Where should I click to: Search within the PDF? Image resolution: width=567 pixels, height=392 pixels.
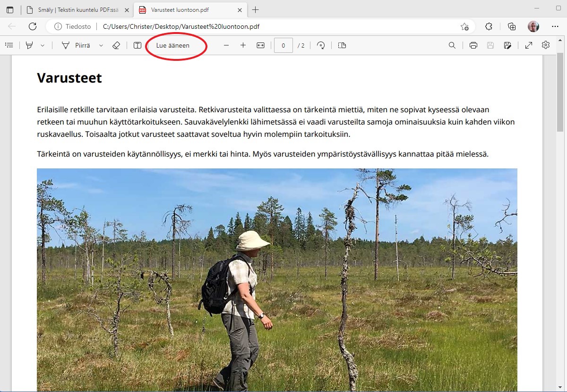452,45
